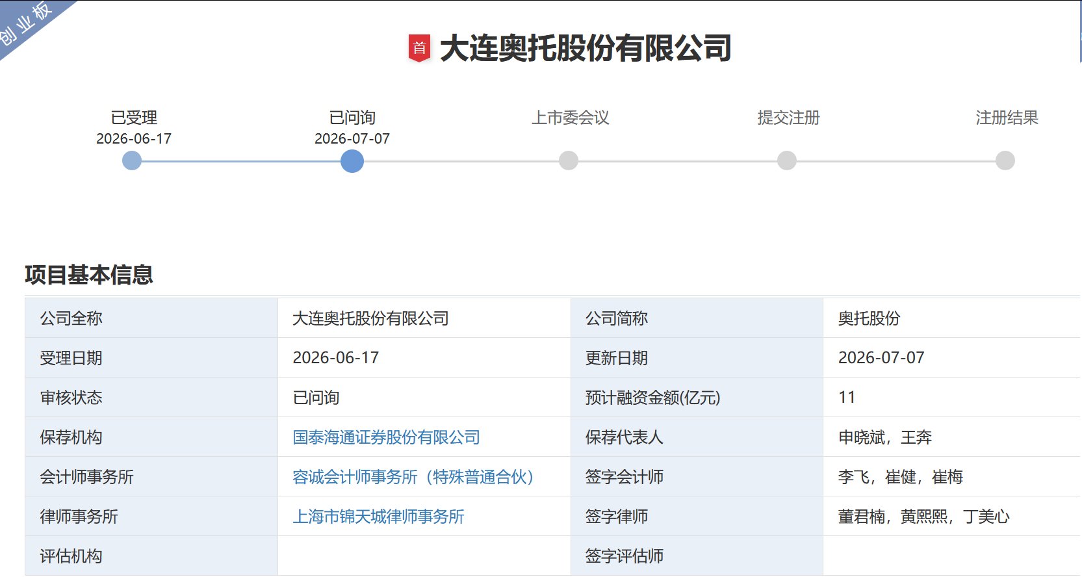The width and height of the screenshot is (1082, 577).
Task: Click the value 董君楠, 黄熙熙, 丁美心
Action: [924, 517]
